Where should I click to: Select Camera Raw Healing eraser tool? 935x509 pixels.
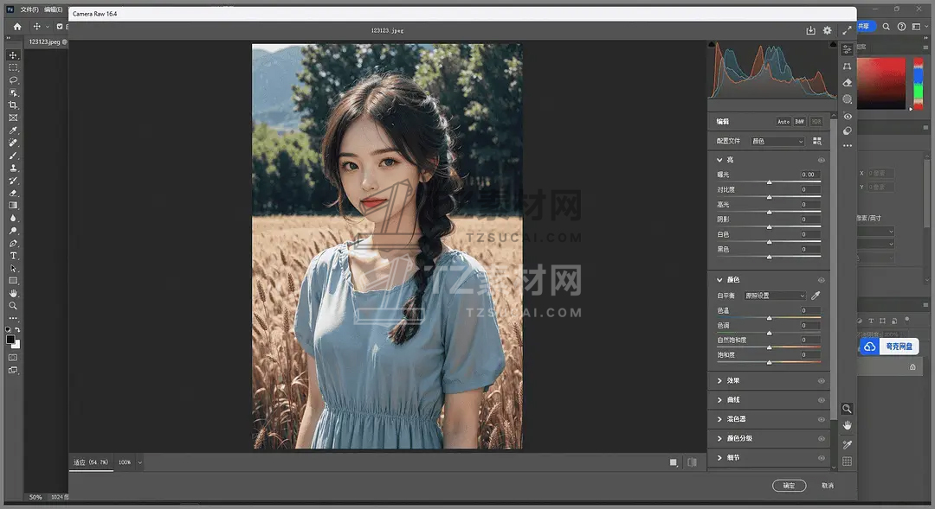847,83
